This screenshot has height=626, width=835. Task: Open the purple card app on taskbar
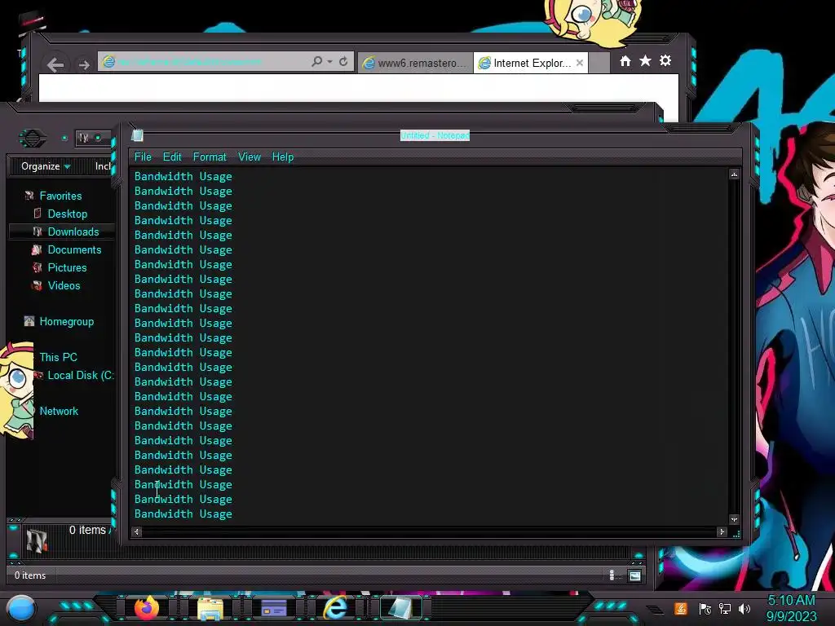coord(274,608)
